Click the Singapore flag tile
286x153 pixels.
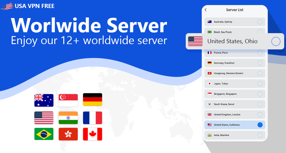coord(68,100)
